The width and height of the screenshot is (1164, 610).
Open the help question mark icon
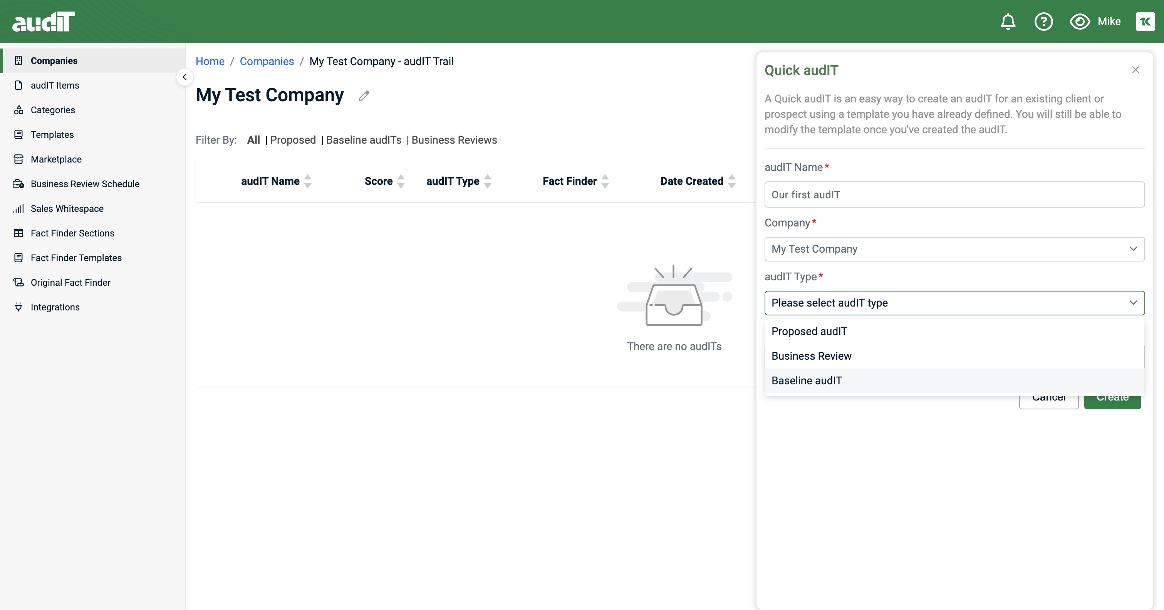[1043, 22]
